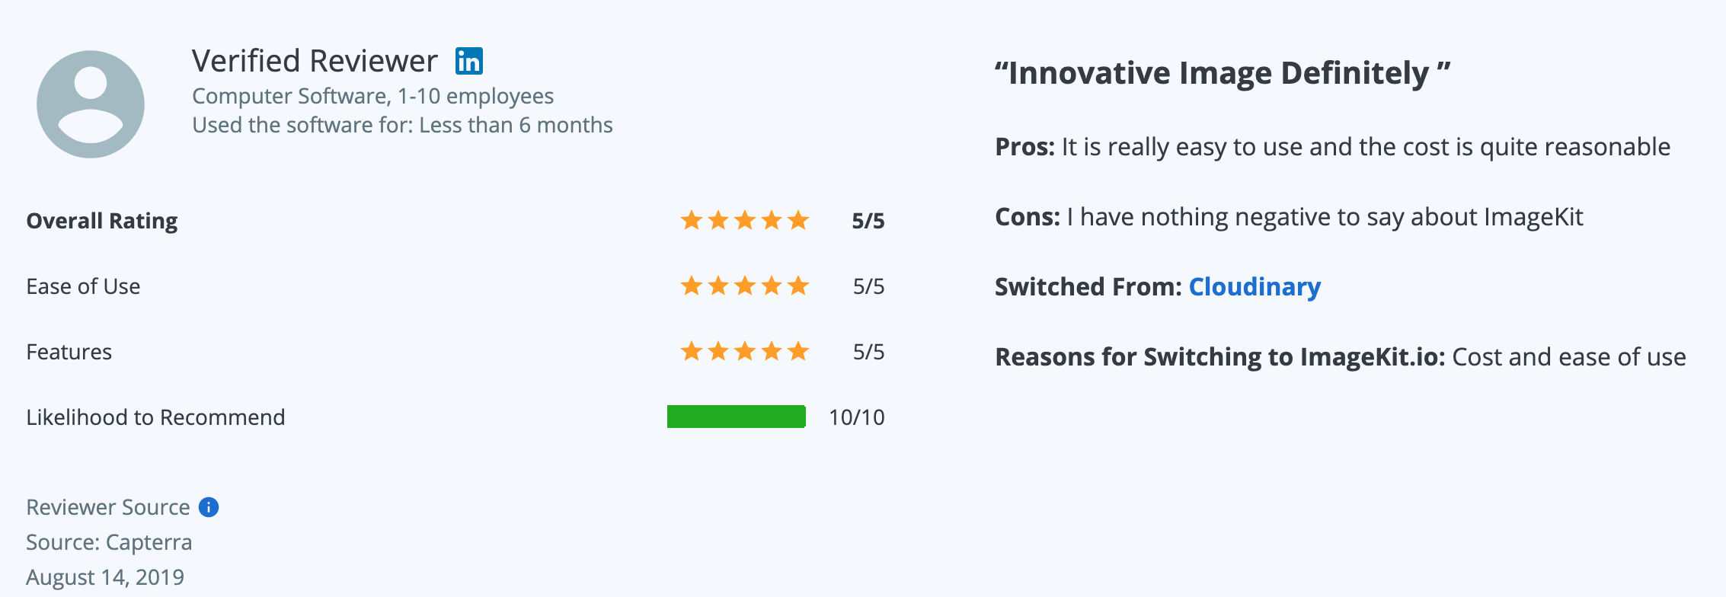Open the Cloudinary link
Image resolution: width=1726 pixels, height=597 pixels.
pyautogui.click(x=1255, y=286)
